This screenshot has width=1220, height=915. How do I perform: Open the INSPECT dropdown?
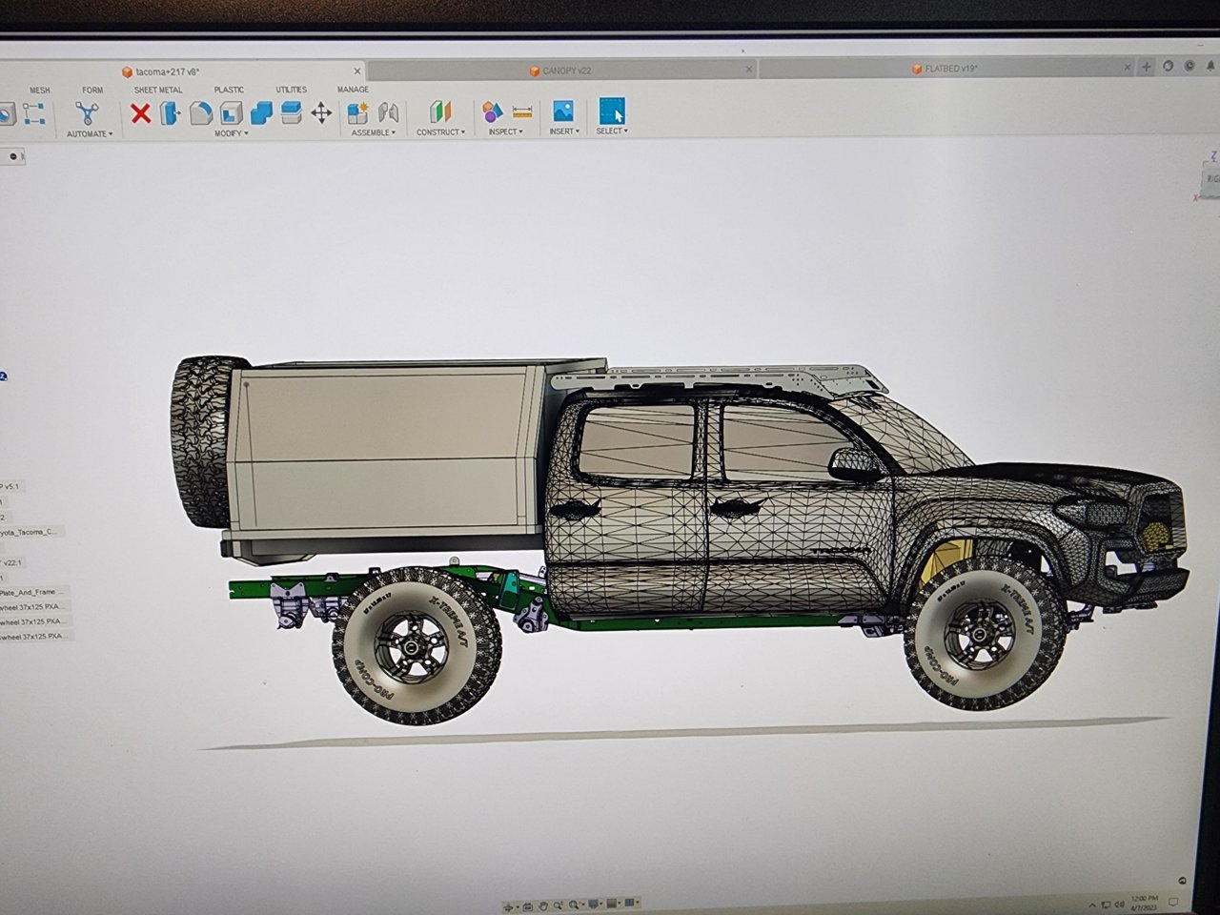pos(505,132)
